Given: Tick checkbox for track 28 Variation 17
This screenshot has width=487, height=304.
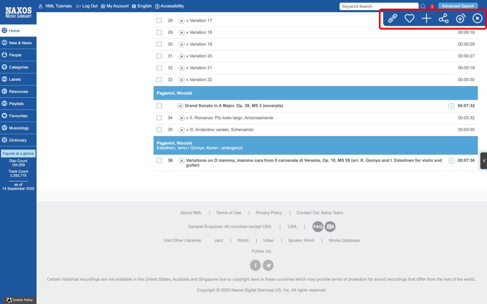Looking at the screenshot, I should tap(159, 20).
